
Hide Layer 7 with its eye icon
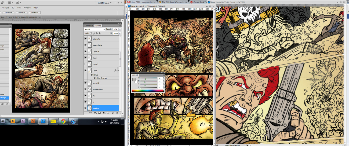pyautogui.click(x=85, y=70)
